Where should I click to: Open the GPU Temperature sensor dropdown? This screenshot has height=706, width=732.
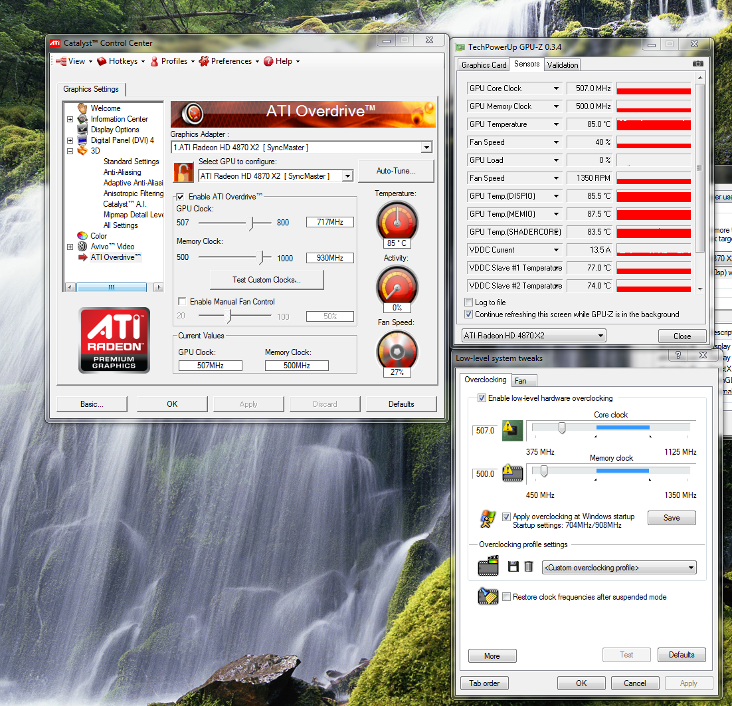point(556,124)
